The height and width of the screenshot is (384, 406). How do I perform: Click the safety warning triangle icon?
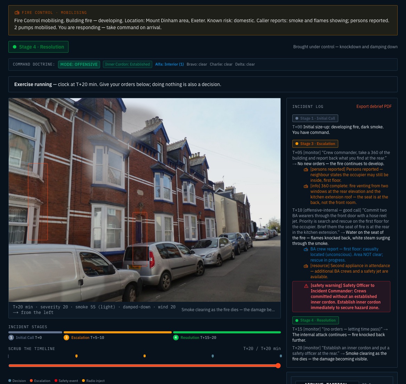pyautogui.click(x=306, y=286)
